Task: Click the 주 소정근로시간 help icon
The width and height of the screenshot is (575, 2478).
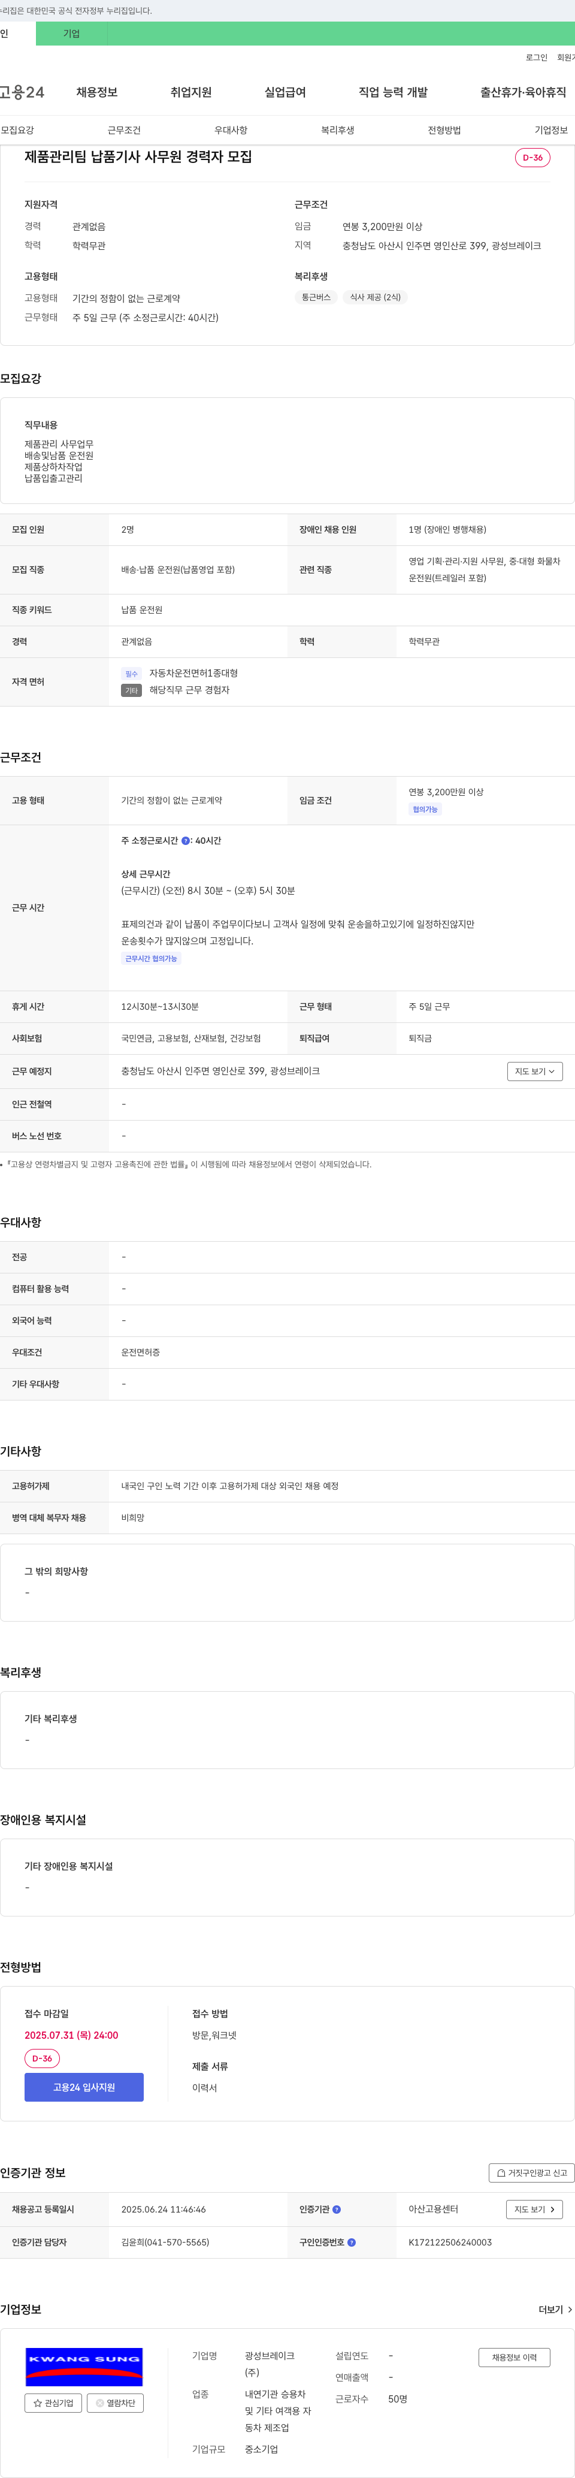Action: point(186,841)
